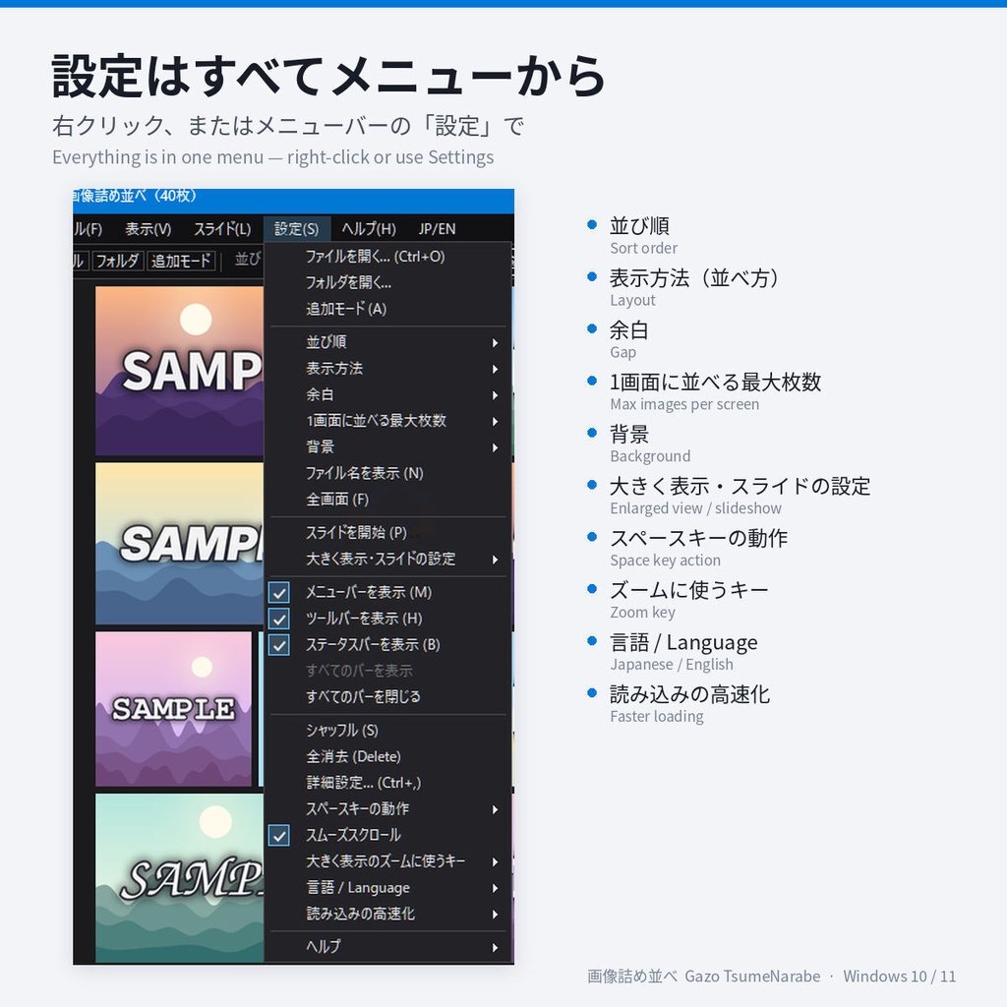
Task: Open the pink-purple SAMPLE thumbnail
Action: (173, 709)
